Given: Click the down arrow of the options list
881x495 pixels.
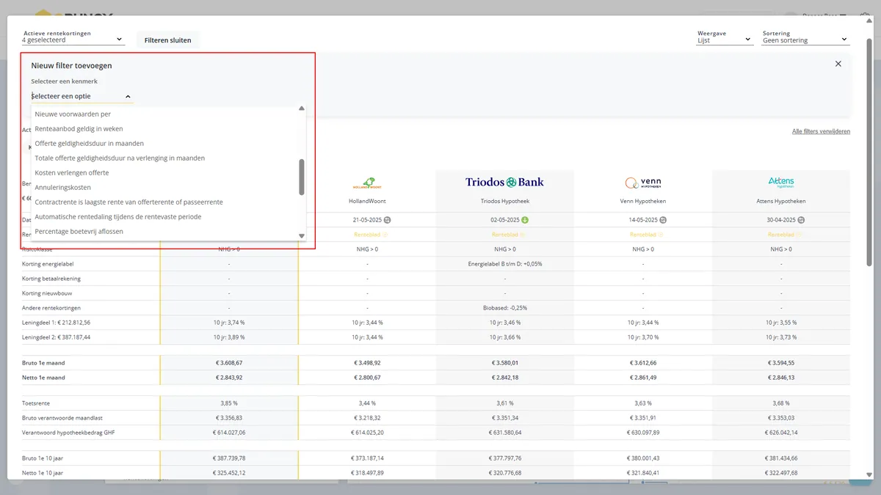Looking at the screenshot, I should coord(301,235).
